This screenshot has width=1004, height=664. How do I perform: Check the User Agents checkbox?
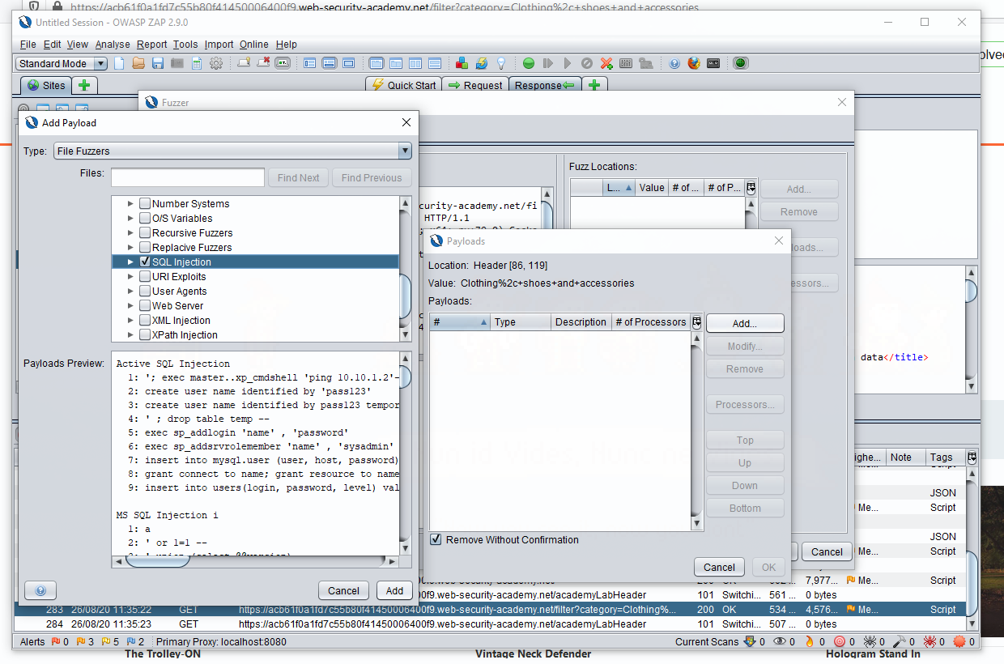pos(145,291)
